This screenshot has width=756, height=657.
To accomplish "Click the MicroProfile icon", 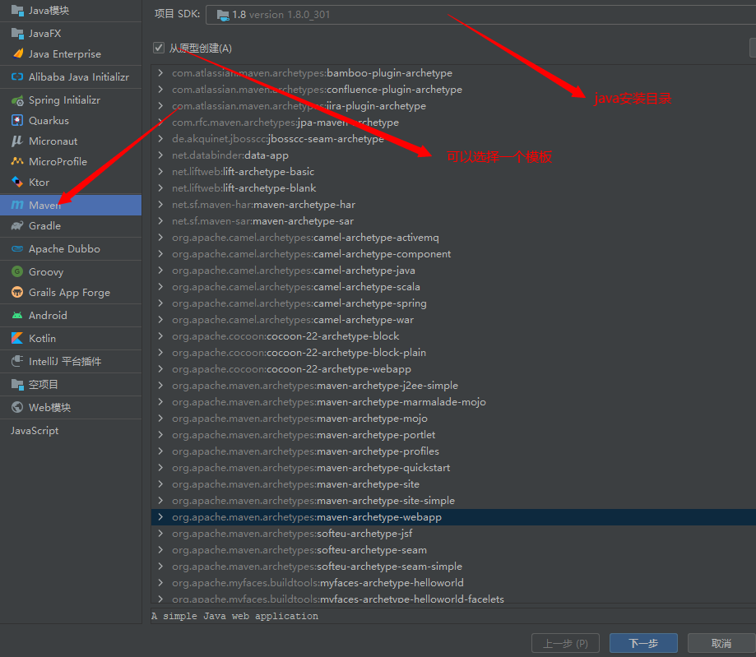I will point(17,161).
